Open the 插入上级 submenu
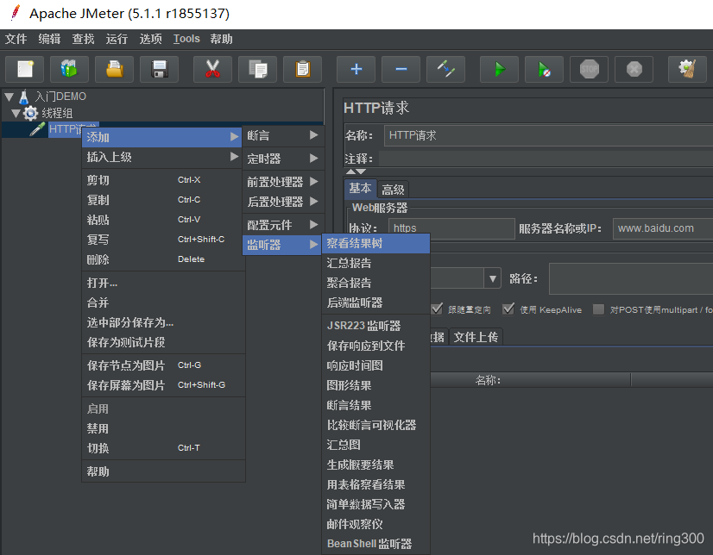Screen dimensions: 713x555 click(x=162, y=157)
